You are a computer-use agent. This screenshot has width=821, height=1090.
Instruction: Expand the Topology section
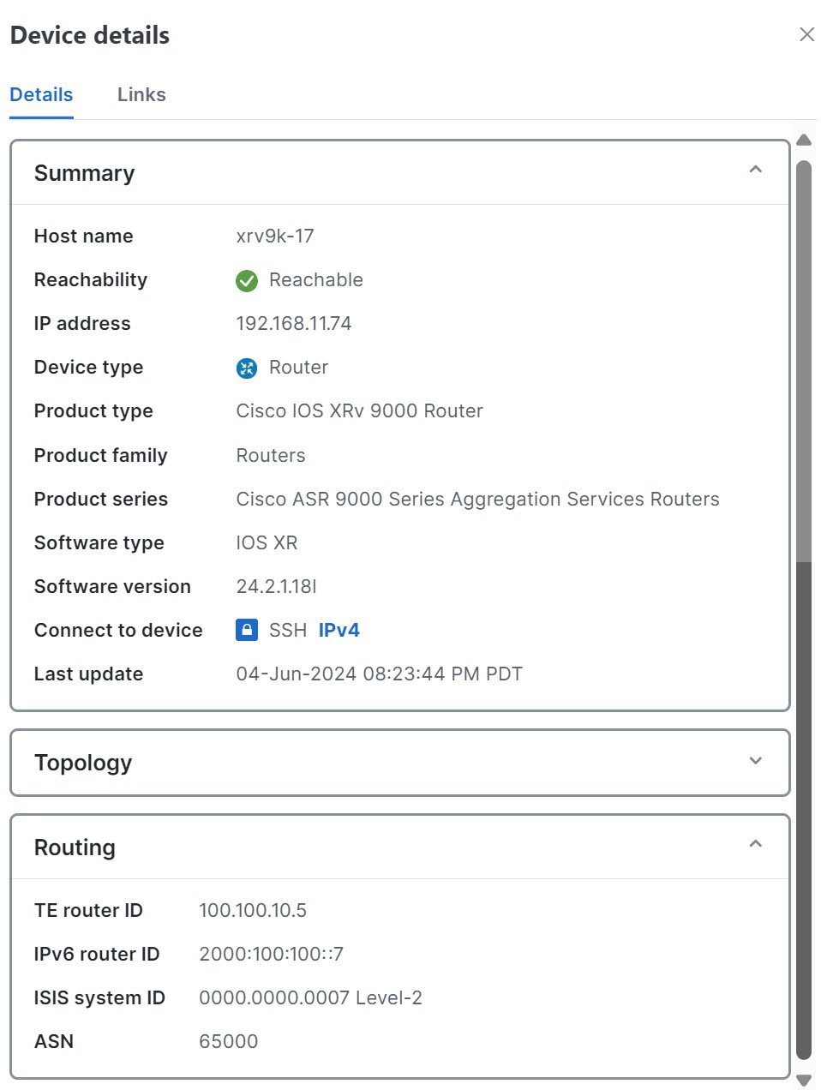tap(755, 761)
